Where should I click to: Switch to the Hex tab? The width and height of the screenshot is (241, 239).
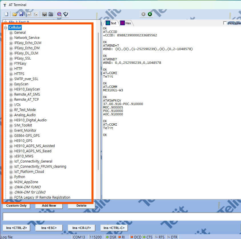coord(126,23)
